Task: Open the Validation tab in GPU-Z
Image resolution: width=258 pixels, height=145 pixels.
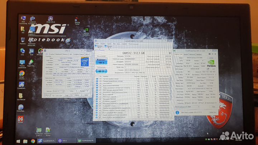Action: pyautogui.click(x=199, y=54)
